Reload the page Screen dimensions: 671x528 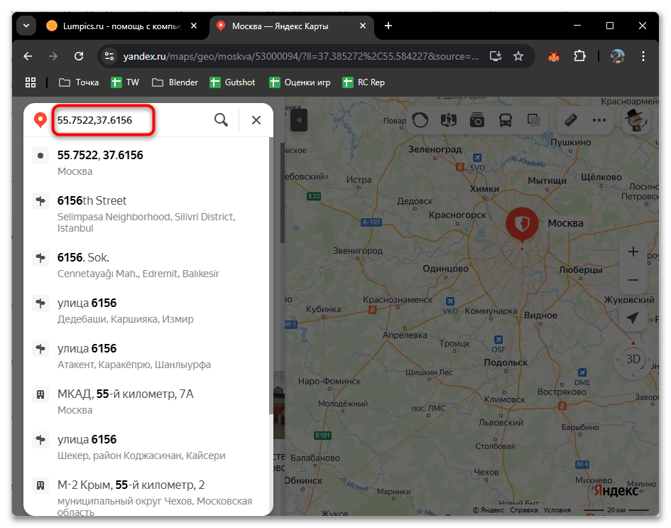point(79,56)
